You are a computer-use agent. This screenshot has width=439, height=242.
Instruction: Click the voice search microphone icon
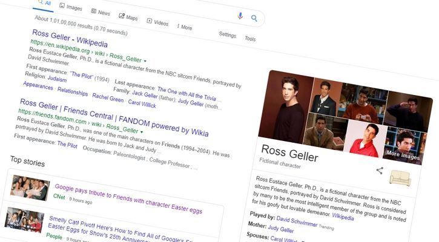240,16
